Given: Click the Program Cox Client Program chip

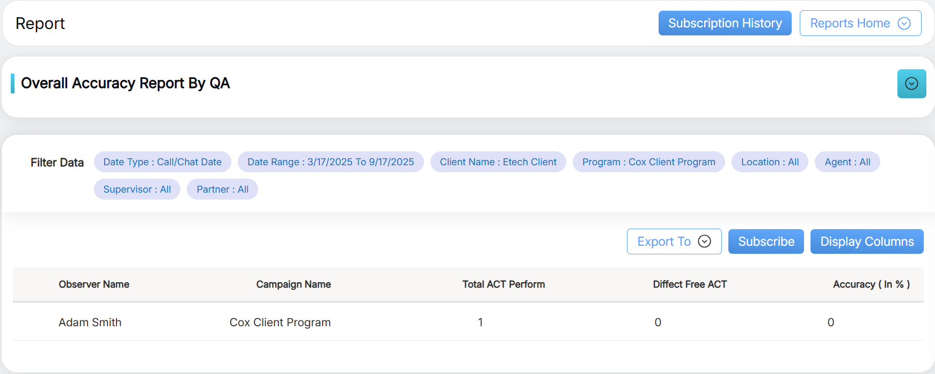Looking at the screenshot, I should click(648, 162).
